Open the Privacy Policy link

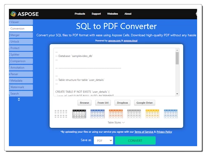point(164,132)
